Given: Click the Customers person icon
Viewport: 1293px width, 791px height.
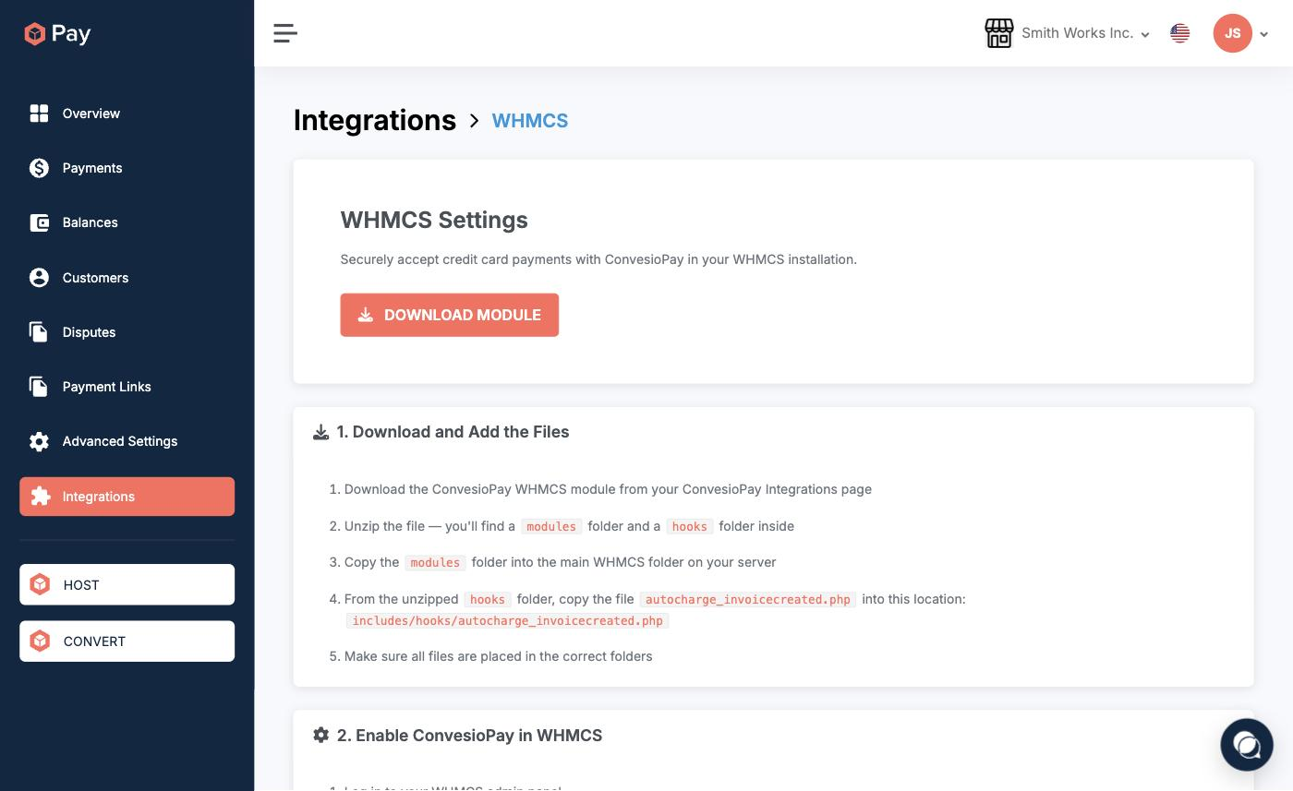Looking at the screenshot, I should click(39, 278).
